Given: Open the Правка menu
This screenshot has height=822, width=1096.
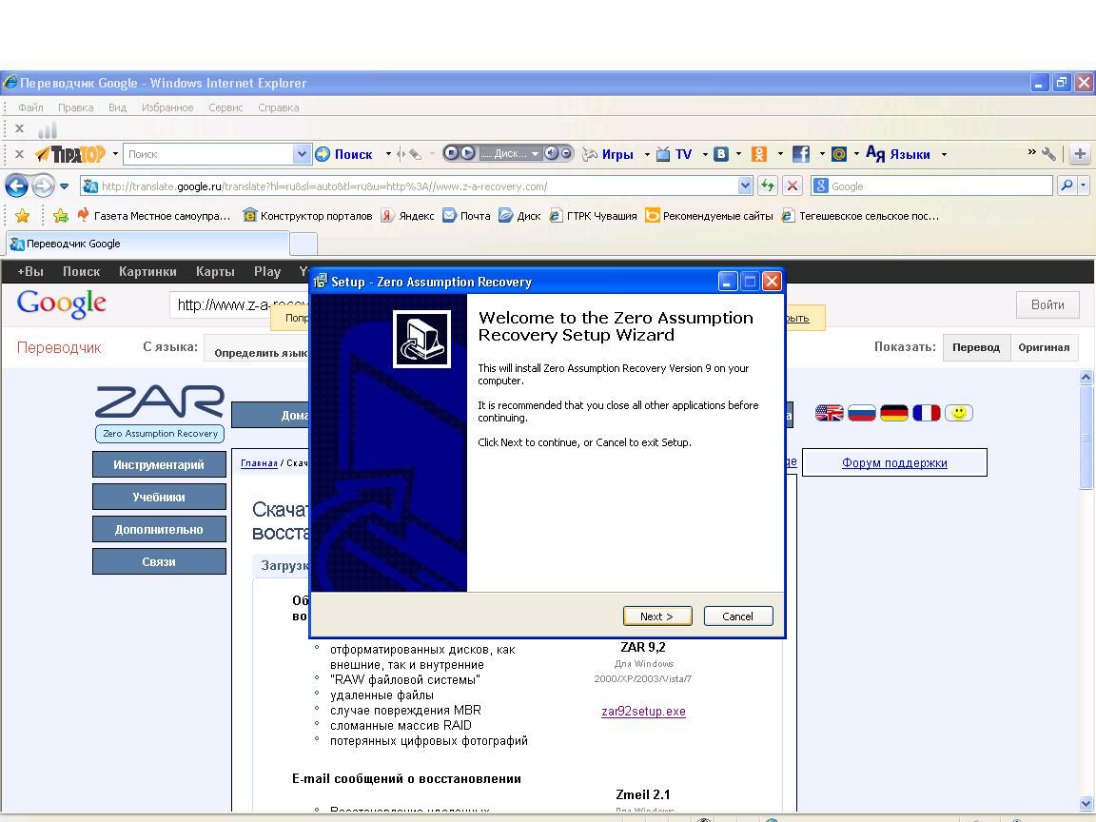Looking at the screenshot, I should point(75,108).
